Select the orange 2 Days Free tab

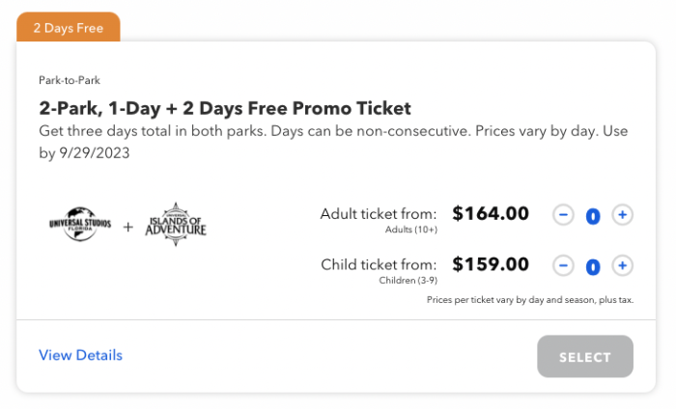point(69,27)
